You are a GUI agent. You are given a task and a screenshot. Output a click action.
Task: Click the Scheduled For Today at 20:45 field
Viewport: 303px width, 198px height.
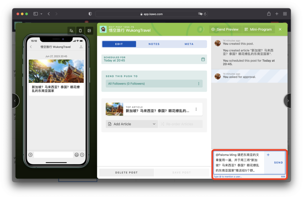[154, 59]
